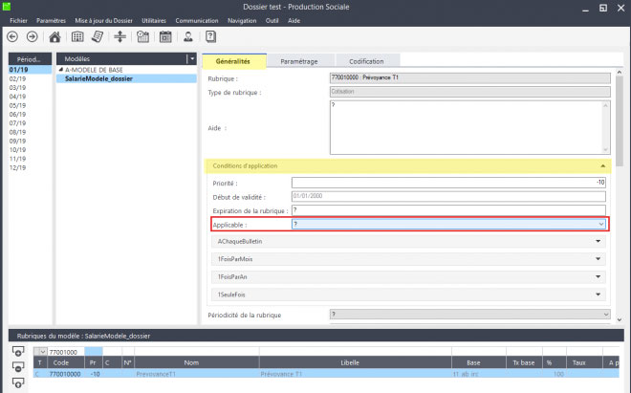Select period 09/19
This screenshot has width=631, height=393.
pos(18,141)
